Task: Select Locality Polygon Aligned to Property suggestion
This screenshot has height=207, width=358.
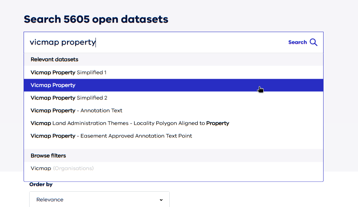Action: pyautogui.click(x=173, y=123)
